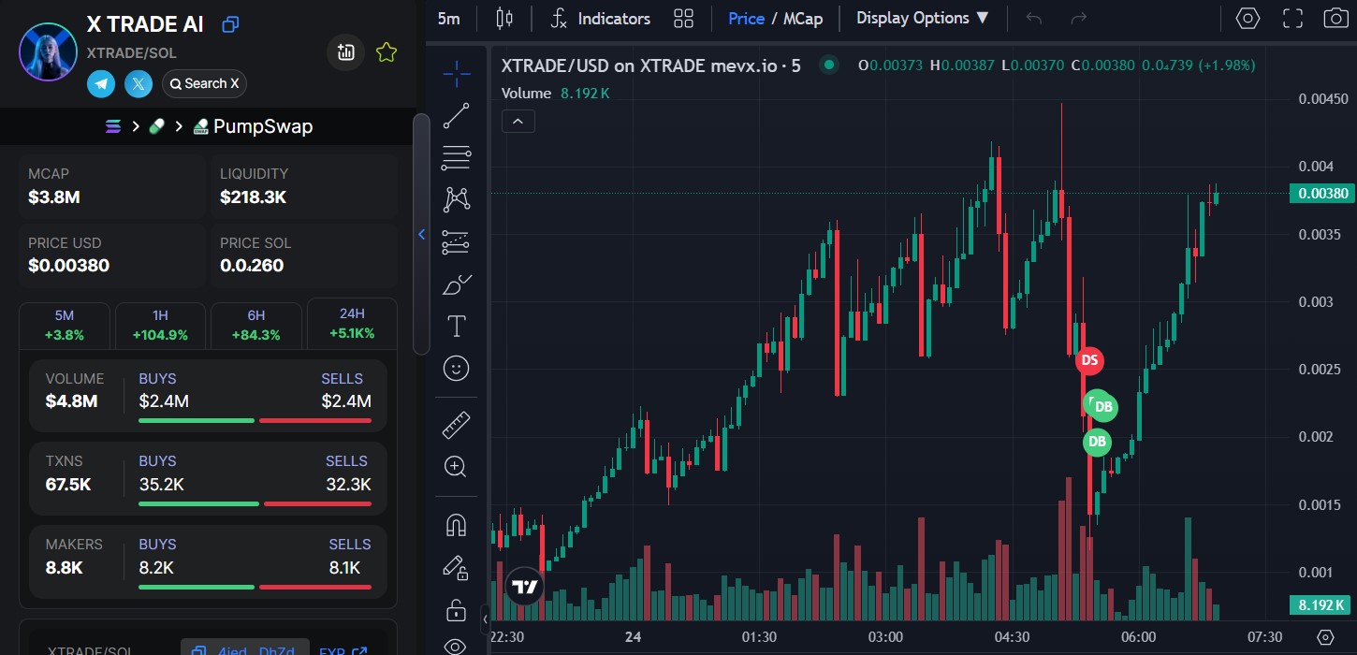Switch to the 6H stats tab
This screenshot has height=655, width=1357.
coord(256,325)
